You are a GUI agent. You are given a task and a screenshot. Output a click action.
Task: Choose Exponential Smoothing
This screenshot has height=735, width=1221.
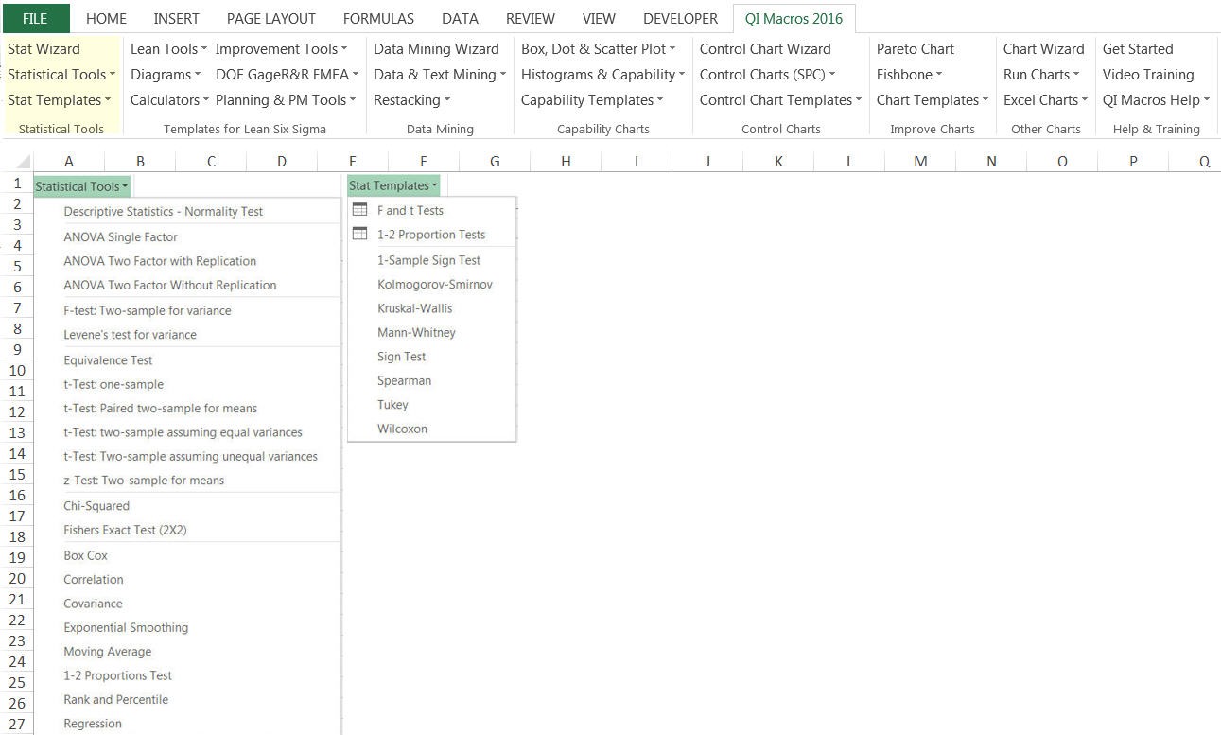tap(126, 627)
